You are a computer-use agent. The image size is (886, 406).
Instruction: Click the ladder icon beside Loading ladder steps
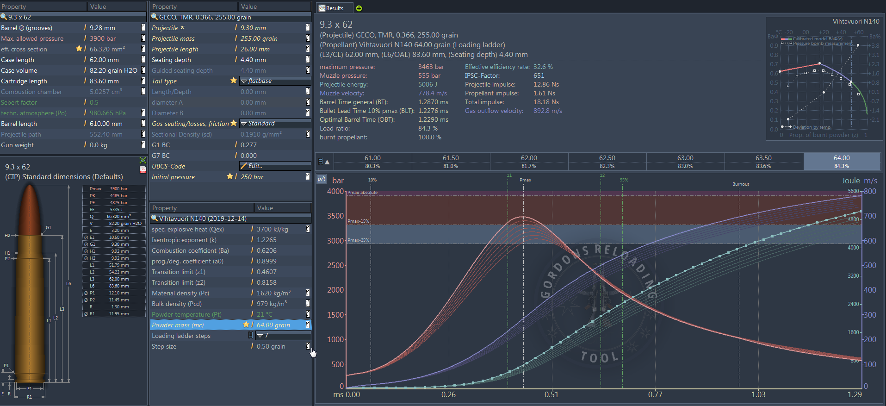click(251, 336)
